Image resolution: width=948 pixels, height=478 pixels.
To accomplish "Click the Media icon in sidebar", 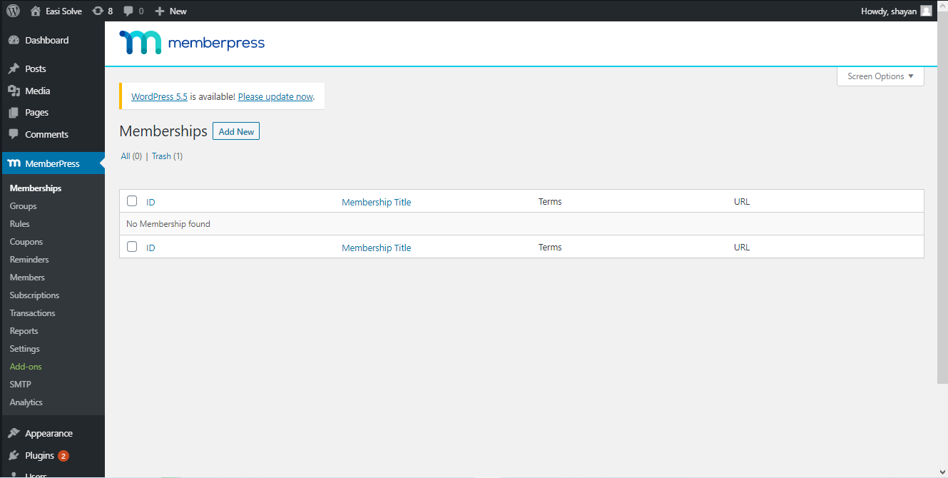I will tap(14, 91).
